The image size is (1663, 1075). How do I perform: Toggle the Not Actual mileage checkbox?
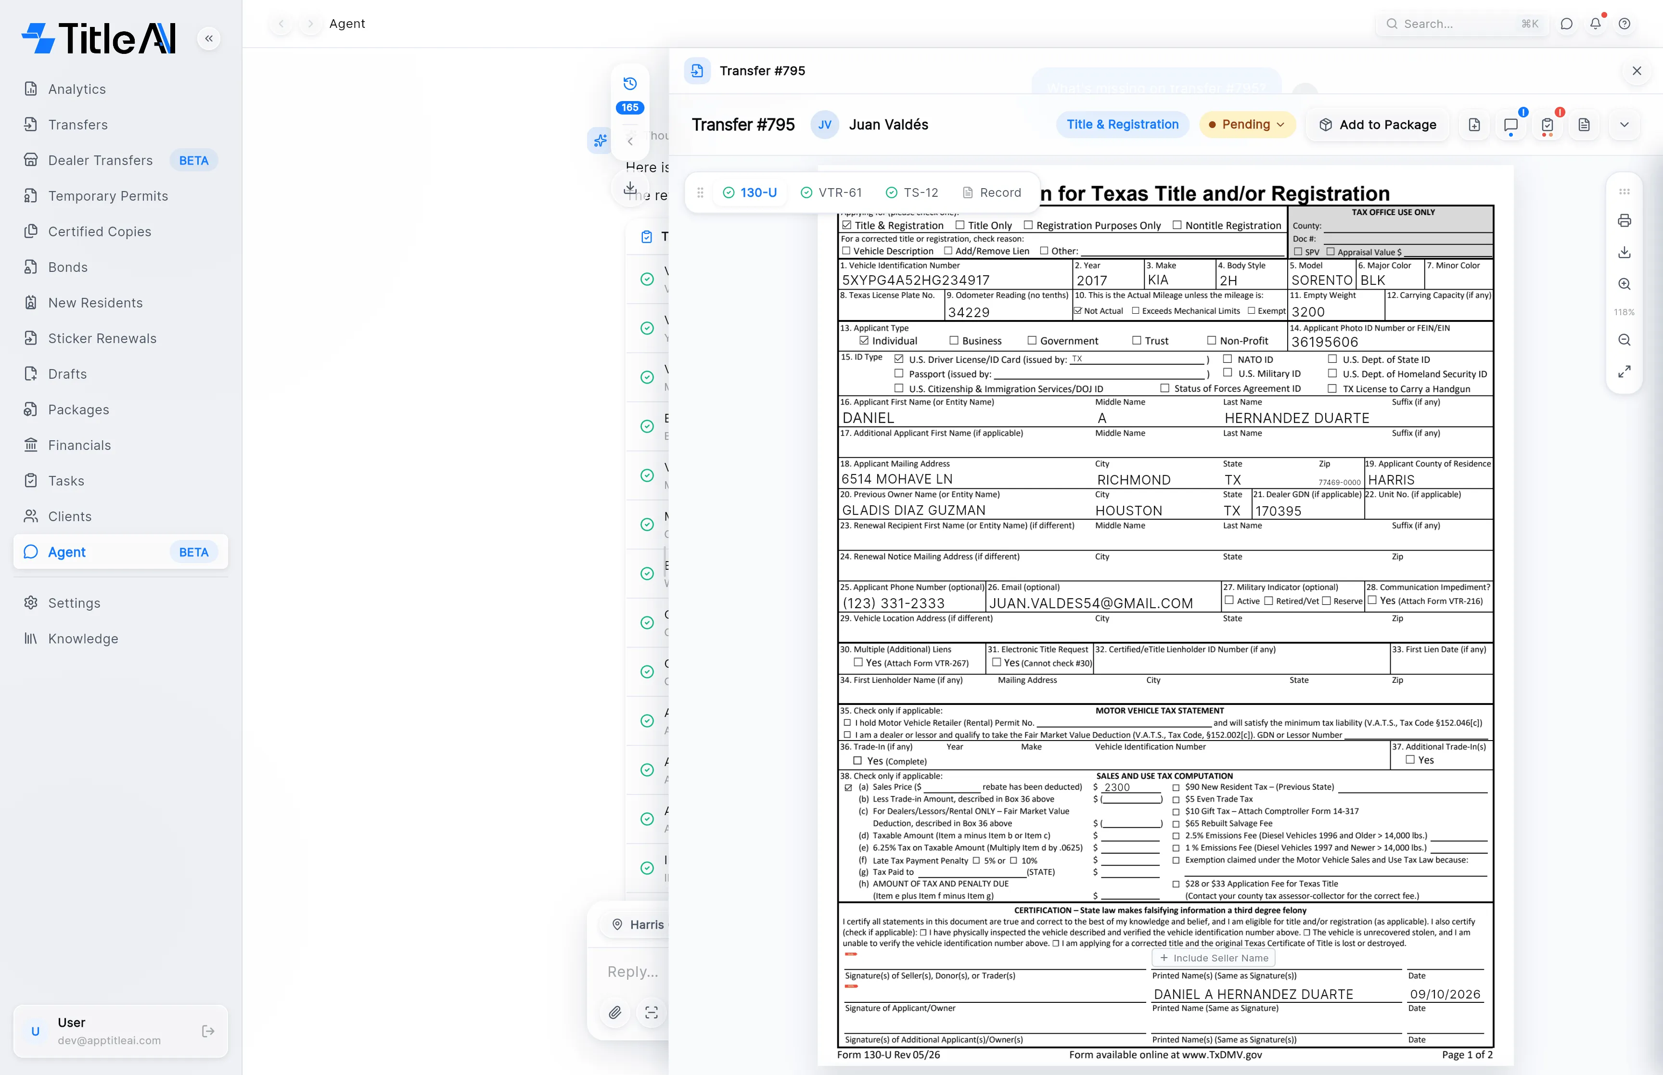(x=1078, y=311)
